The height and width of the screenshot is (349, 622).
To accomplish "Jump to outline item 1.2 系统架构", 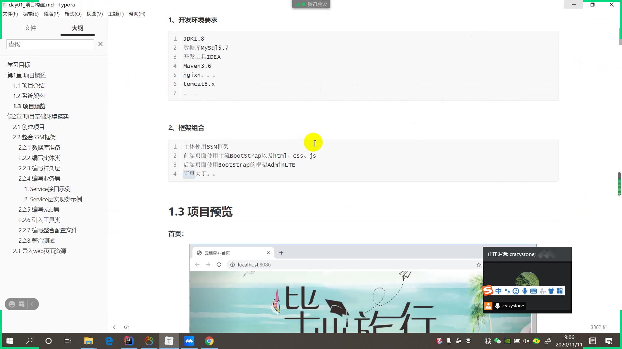I will 29,96.
